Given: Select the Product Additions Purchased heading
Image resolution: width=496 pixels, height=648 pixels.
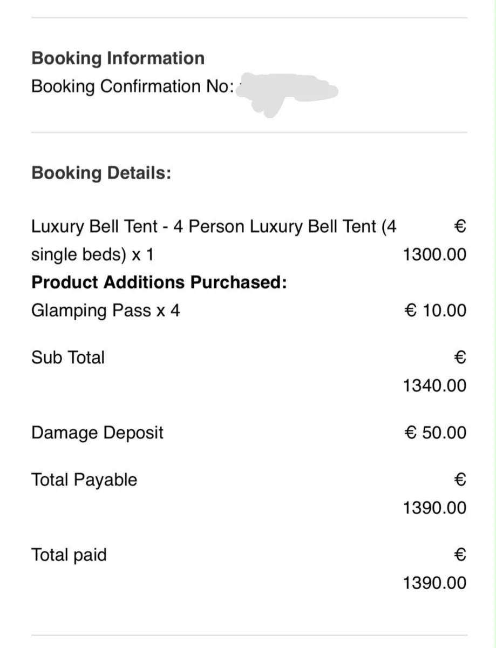Looking at the screenshot, I should tap(159, 282).
